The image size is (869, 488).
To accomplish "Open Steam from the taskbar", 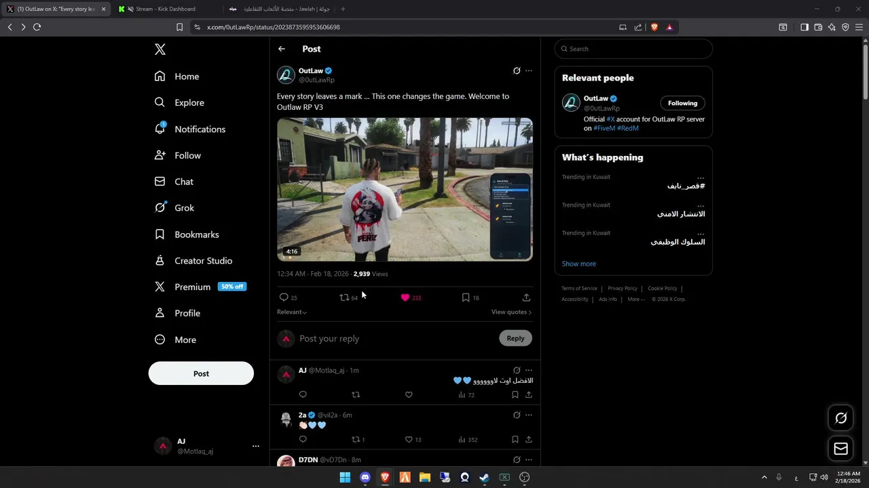I will pos(484,477).
